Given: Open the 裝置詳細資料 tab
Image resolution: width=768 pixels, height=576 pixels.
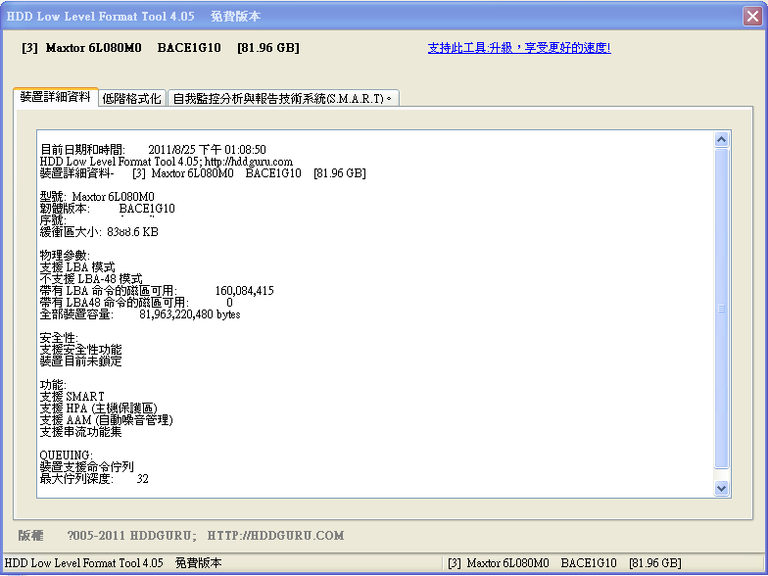Looking at the screenshot, I should [55, 97].
